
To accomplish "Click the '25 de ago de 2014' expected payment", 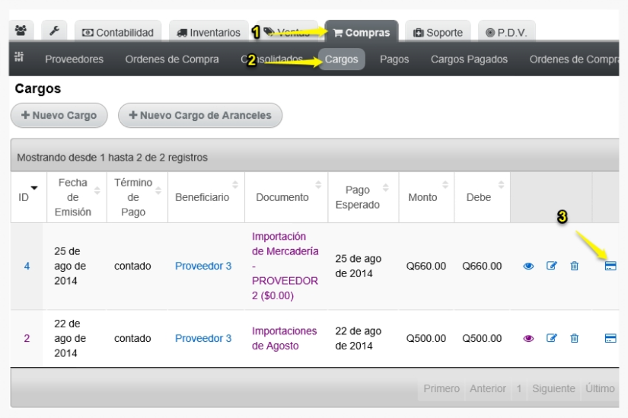I will click(x=359, y=266).
